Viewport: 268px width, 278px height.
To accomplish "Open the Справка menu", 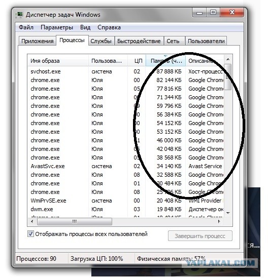I will [x=109, y=27].
